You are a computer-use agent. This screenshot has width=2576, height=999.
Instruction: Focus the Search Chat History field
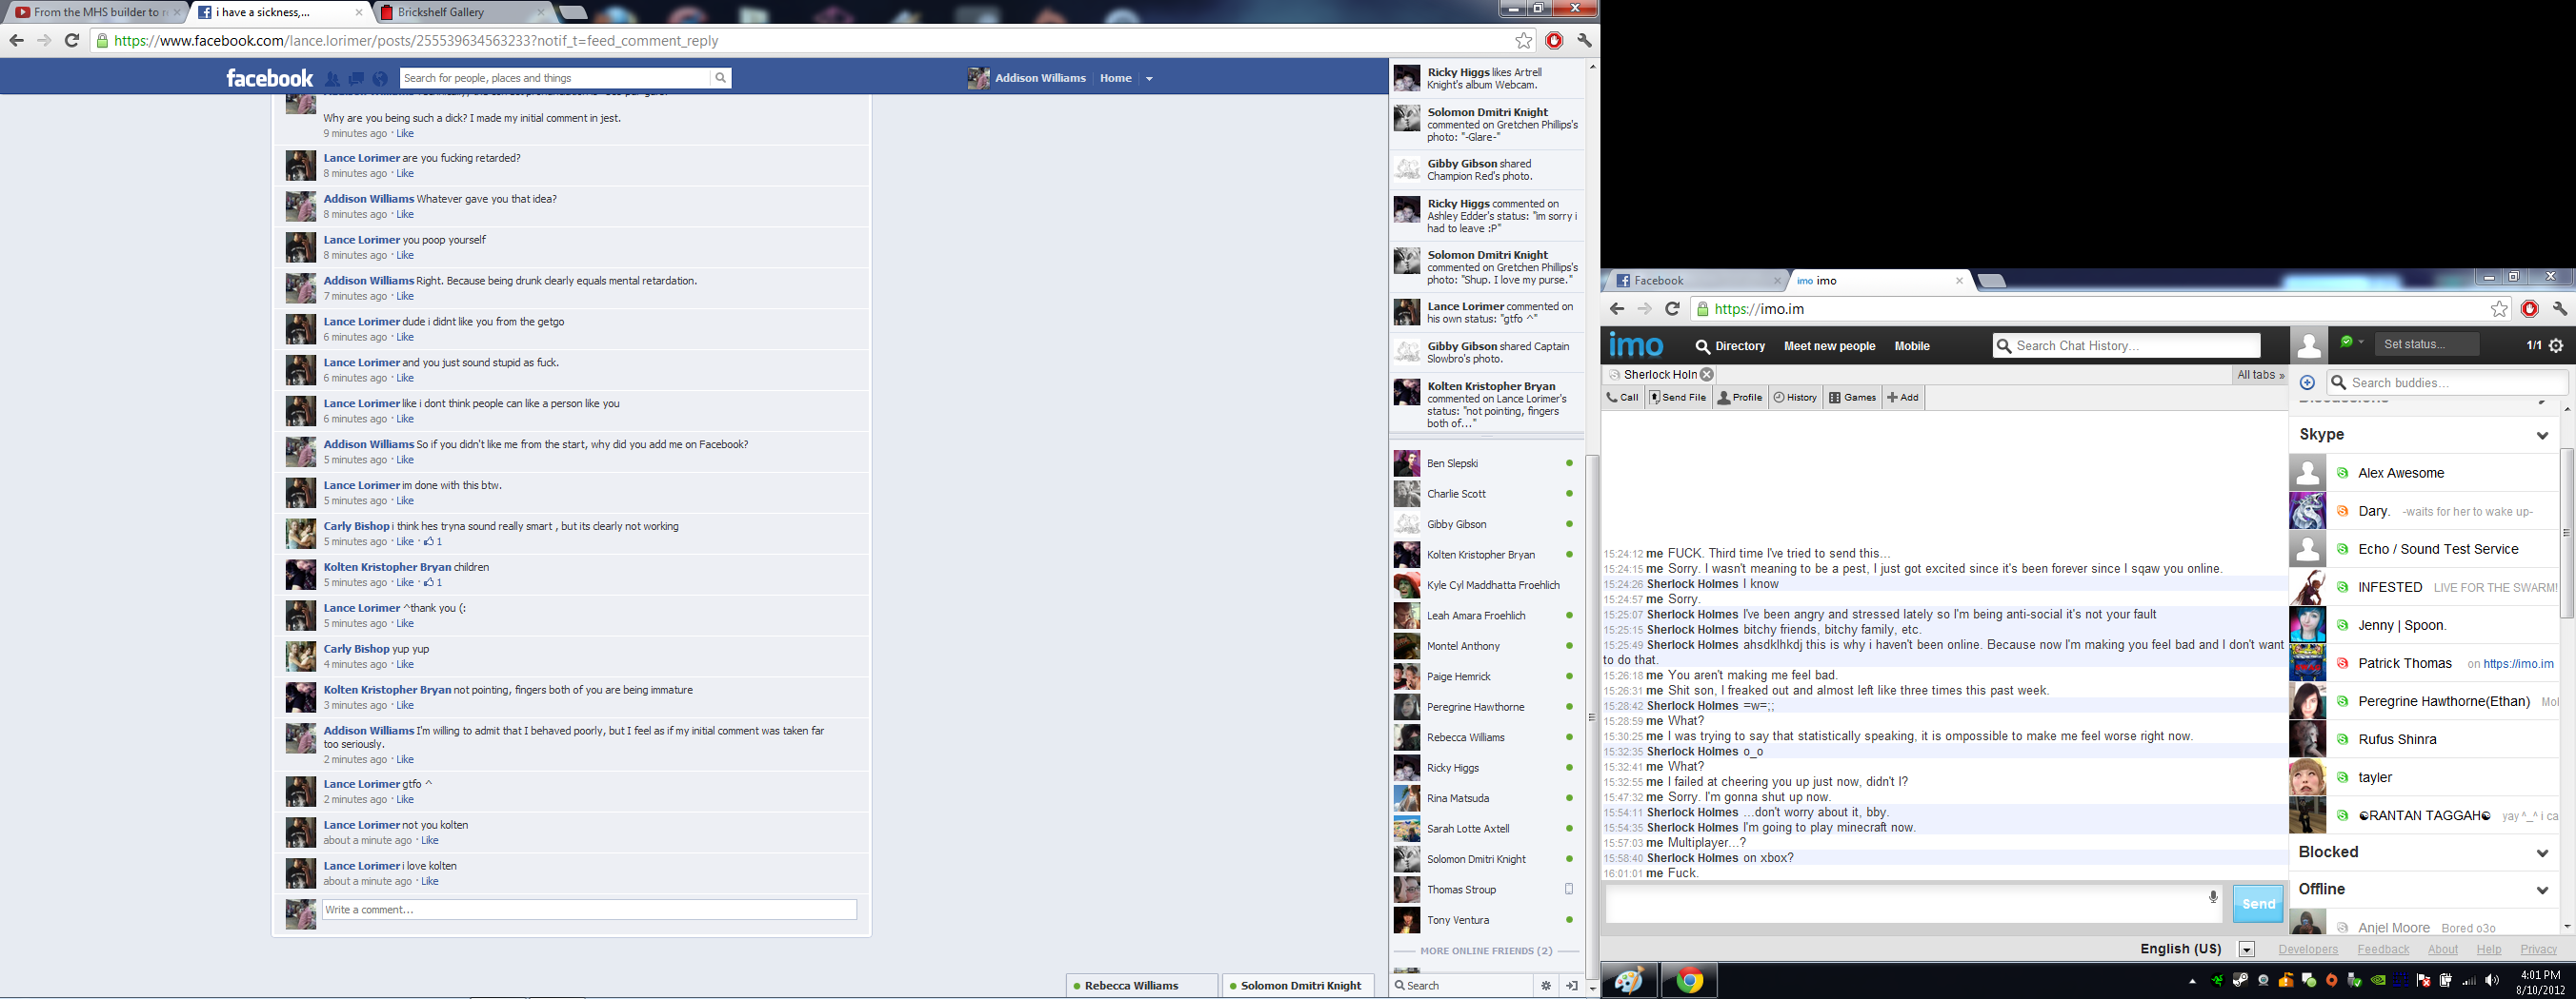(x=2126, y=345)
